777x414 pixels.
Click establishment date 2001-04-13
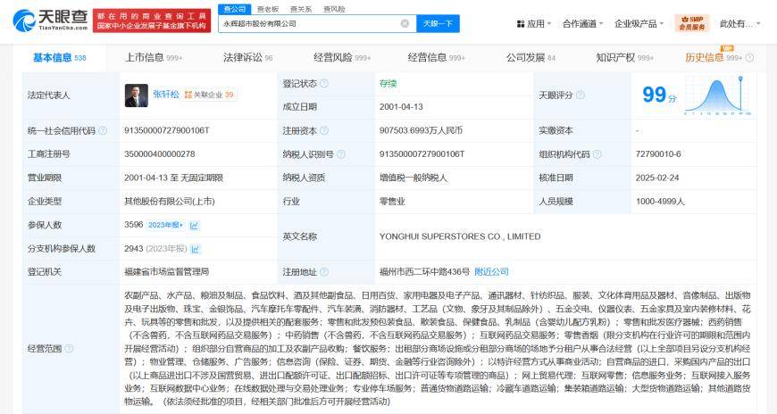401,106
